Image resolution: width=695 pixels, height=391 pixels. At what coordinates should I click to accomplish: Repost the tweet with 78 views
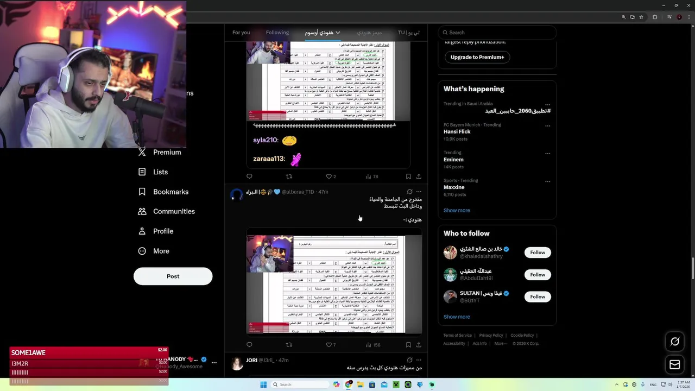tap(289, 176)
